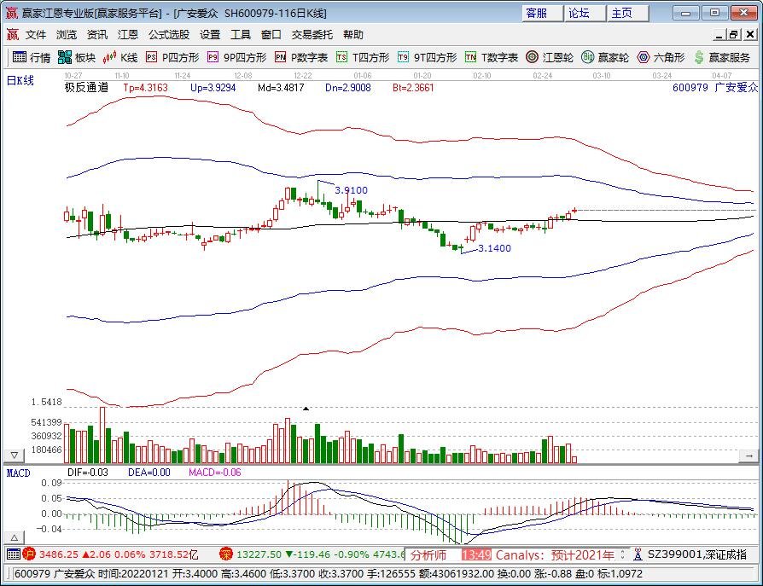Click the Dn=2.9008 value
The image size is (763, 586).
coord(348,88)
